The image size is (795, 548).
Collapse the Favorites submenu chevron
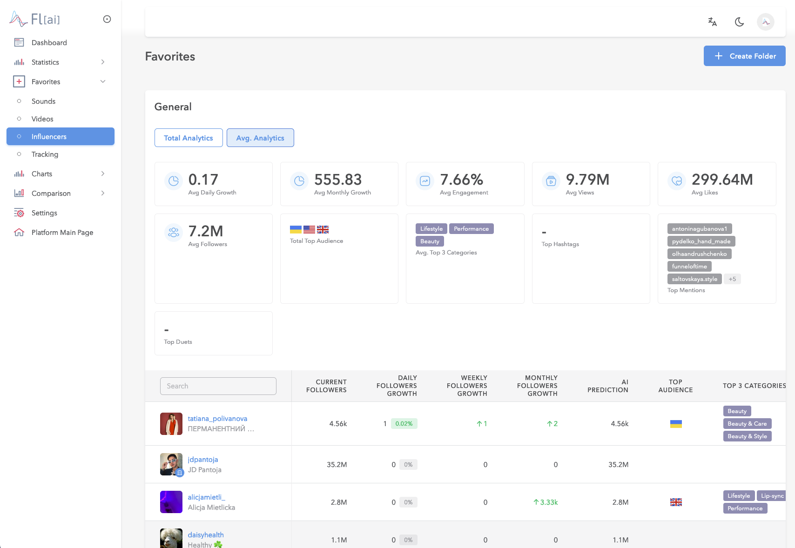(x=103, y=82)
